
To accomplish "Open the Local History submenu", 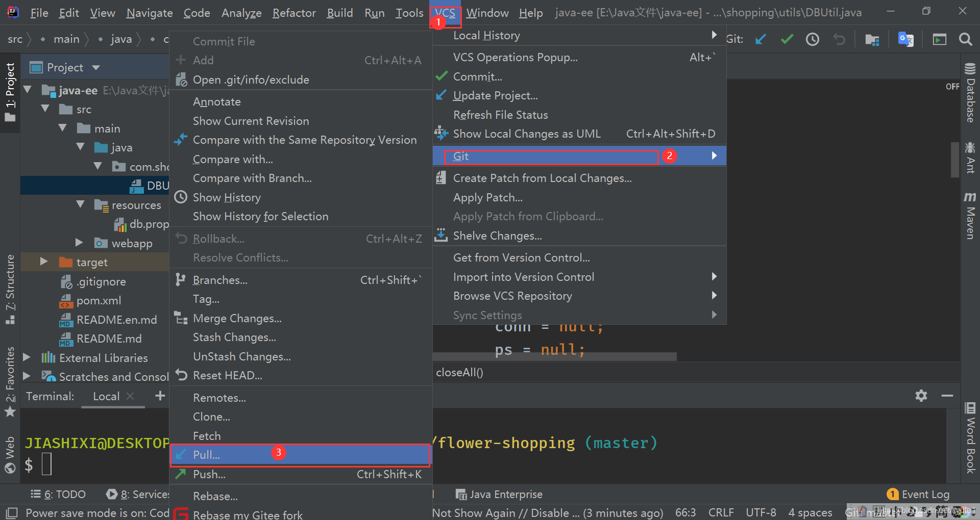I will (x=579, y=35).
